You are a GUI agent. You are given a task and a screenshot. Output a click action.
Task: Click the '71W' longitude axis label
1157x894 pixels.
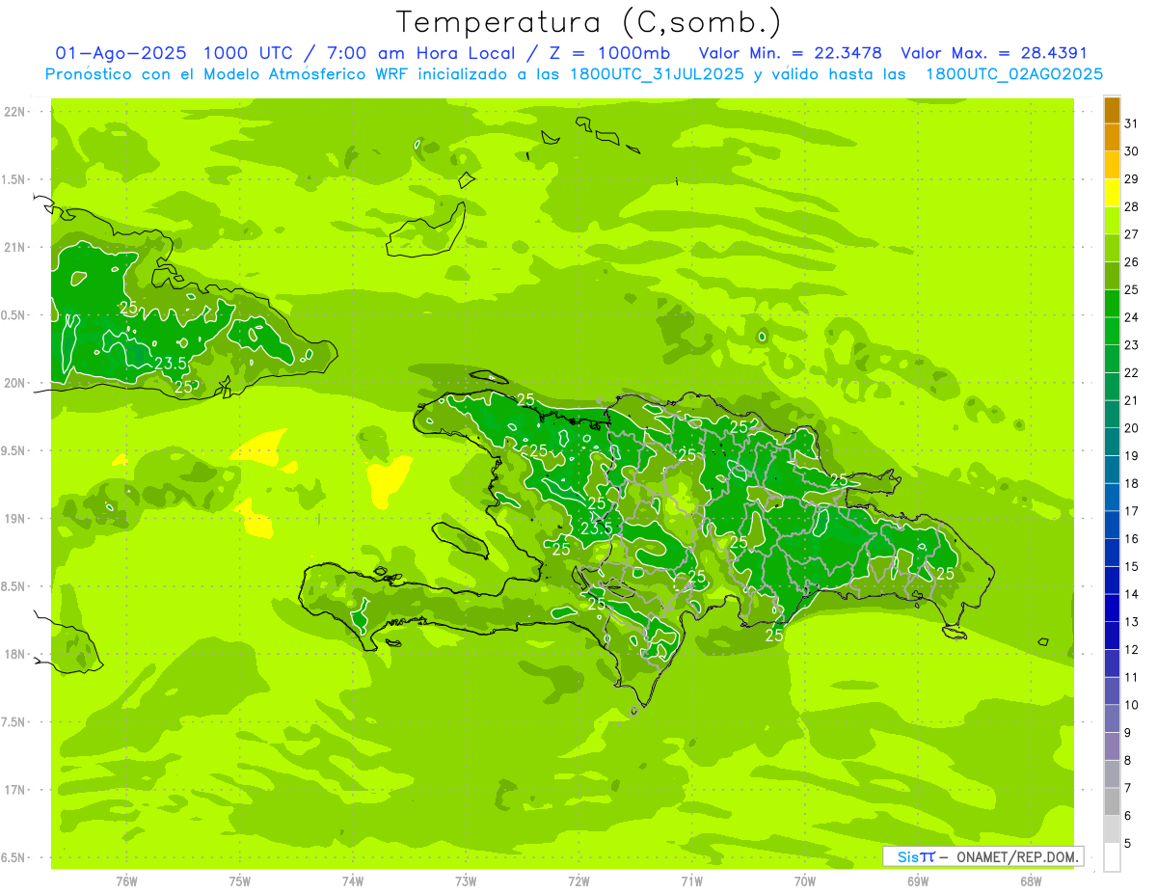coord(691,881)
